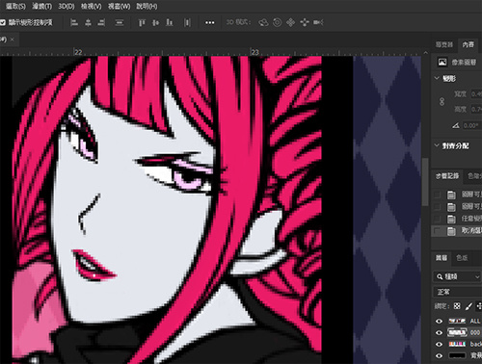Click the angle icon beside 0.00°

click(x=456, y=125)
